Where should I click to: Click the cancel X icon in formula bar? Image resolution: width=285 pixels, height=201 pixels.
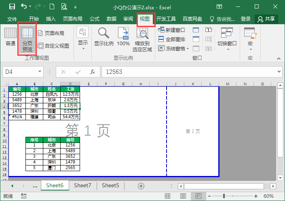63,72
